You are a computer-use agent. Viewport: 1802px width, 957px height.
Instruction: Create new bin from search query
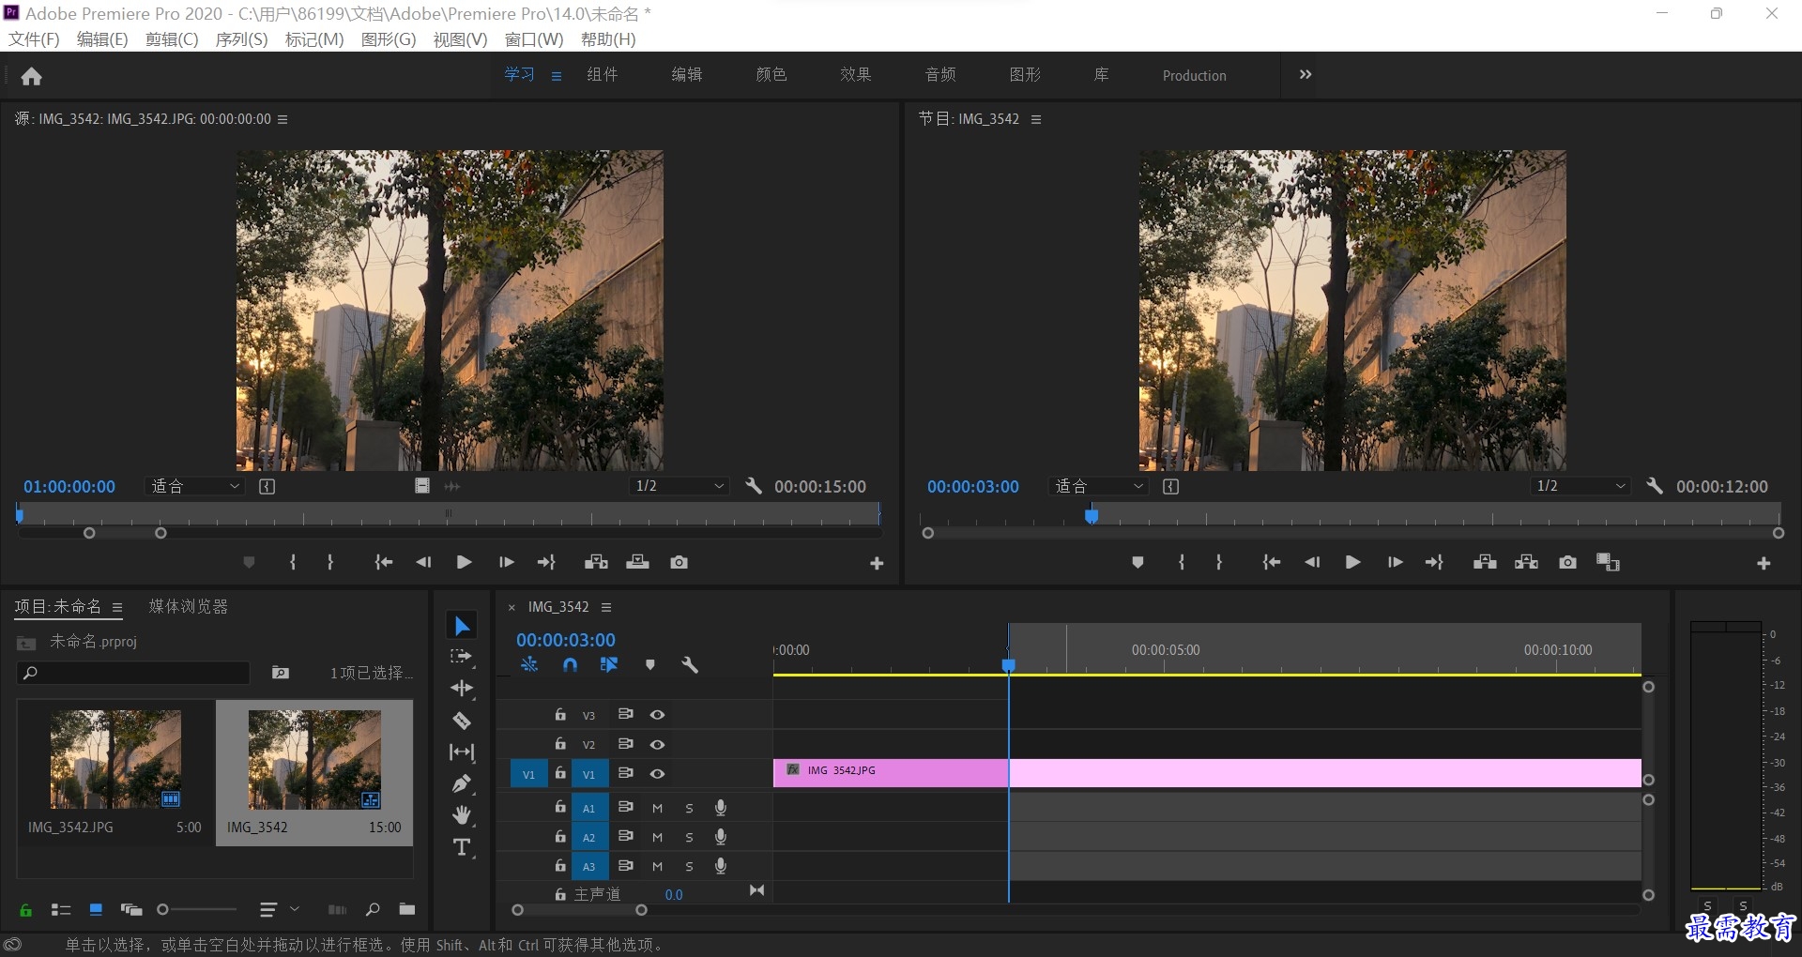point(280,673)
